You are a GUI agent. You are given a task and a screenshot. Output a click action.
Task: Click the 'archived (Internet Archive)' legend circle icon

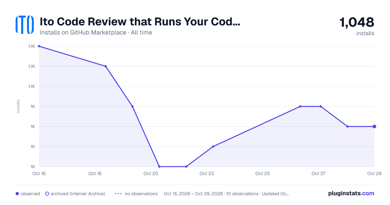pyautogui.click(x=47, y=194)
